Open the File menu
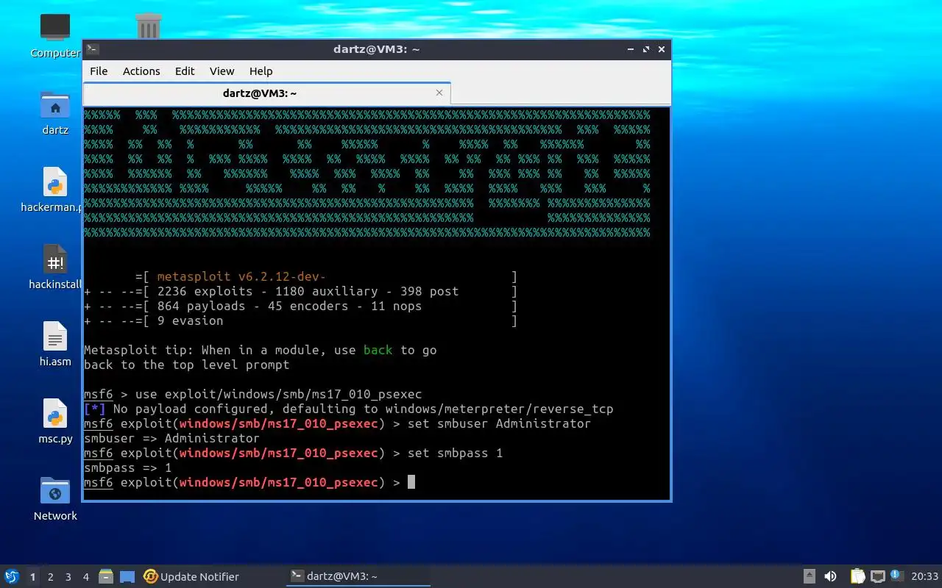The image size is (942, 588). coord(99,71)
